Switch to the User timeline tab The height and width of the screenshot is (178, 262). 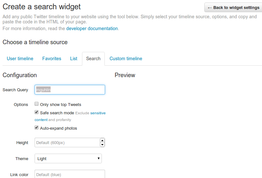point(20,59)
